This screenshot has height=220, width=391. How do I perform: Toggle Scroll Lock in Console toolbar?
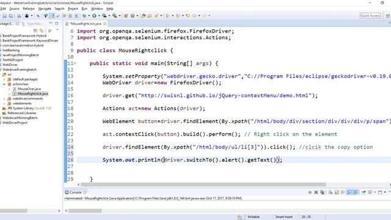(337, 192)
